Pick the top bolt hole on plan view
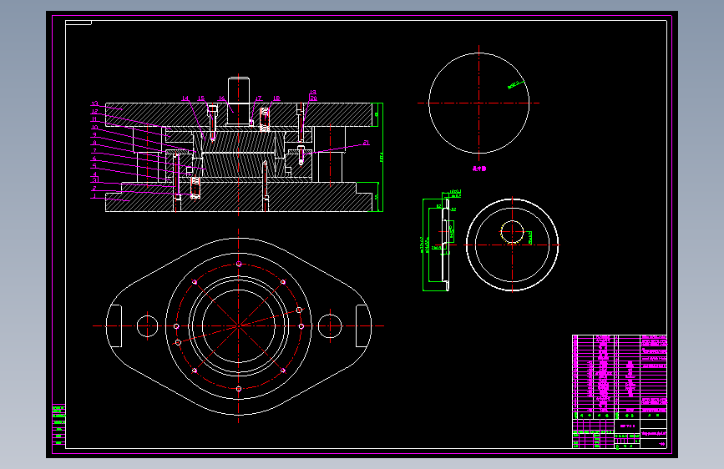Screen dimensions: 724x469 [239, 264]
